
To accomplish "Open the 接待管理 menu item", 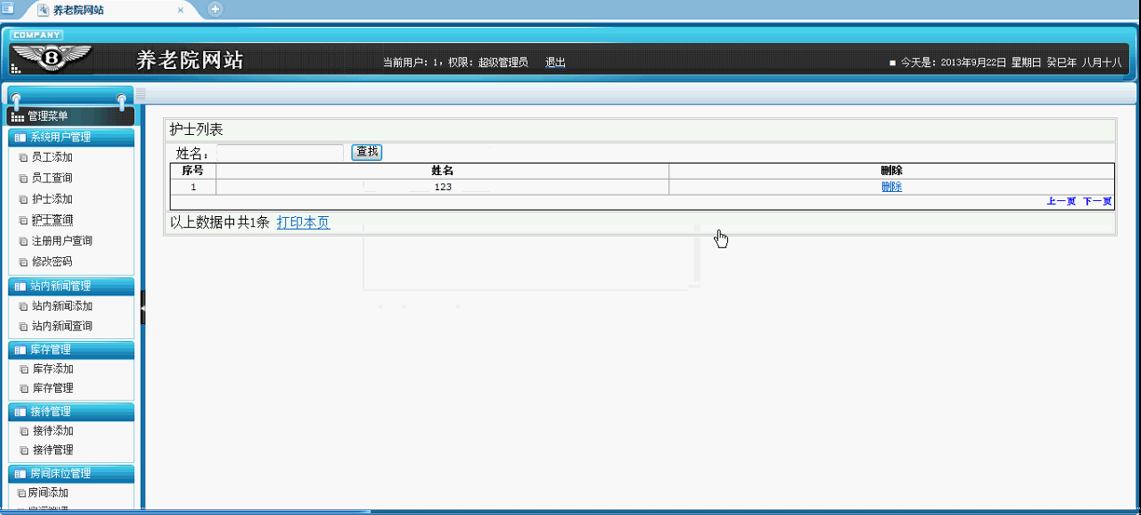I will coord(52,450).
